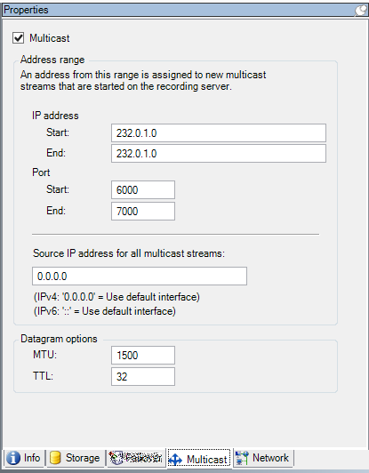Click the Source IP address field
This screenshot has width=369, height=473.
(x=140, y=276)
